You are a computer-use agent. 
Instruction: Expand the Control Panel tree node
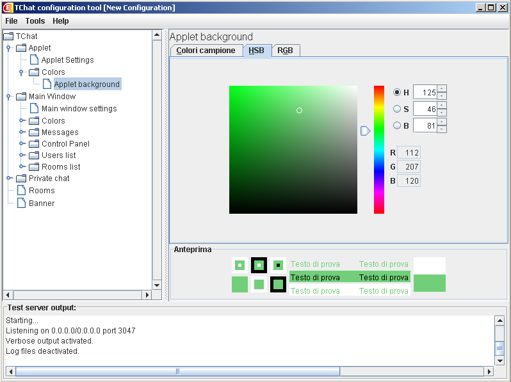(x=22, y=143)
